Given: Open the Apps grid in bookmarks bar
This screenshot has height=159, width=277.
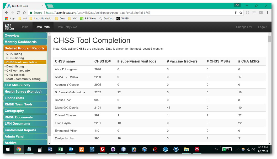Looking at the screenshot, I should 10,19.
